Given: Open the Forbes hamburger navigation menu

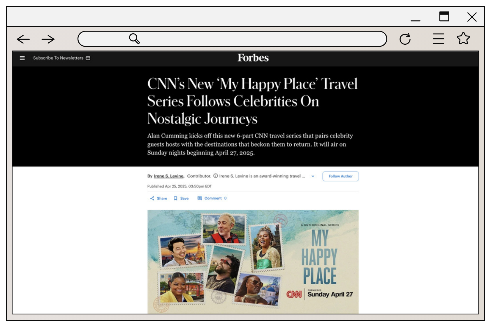Looking at the screenshot, I should (22, 58).
